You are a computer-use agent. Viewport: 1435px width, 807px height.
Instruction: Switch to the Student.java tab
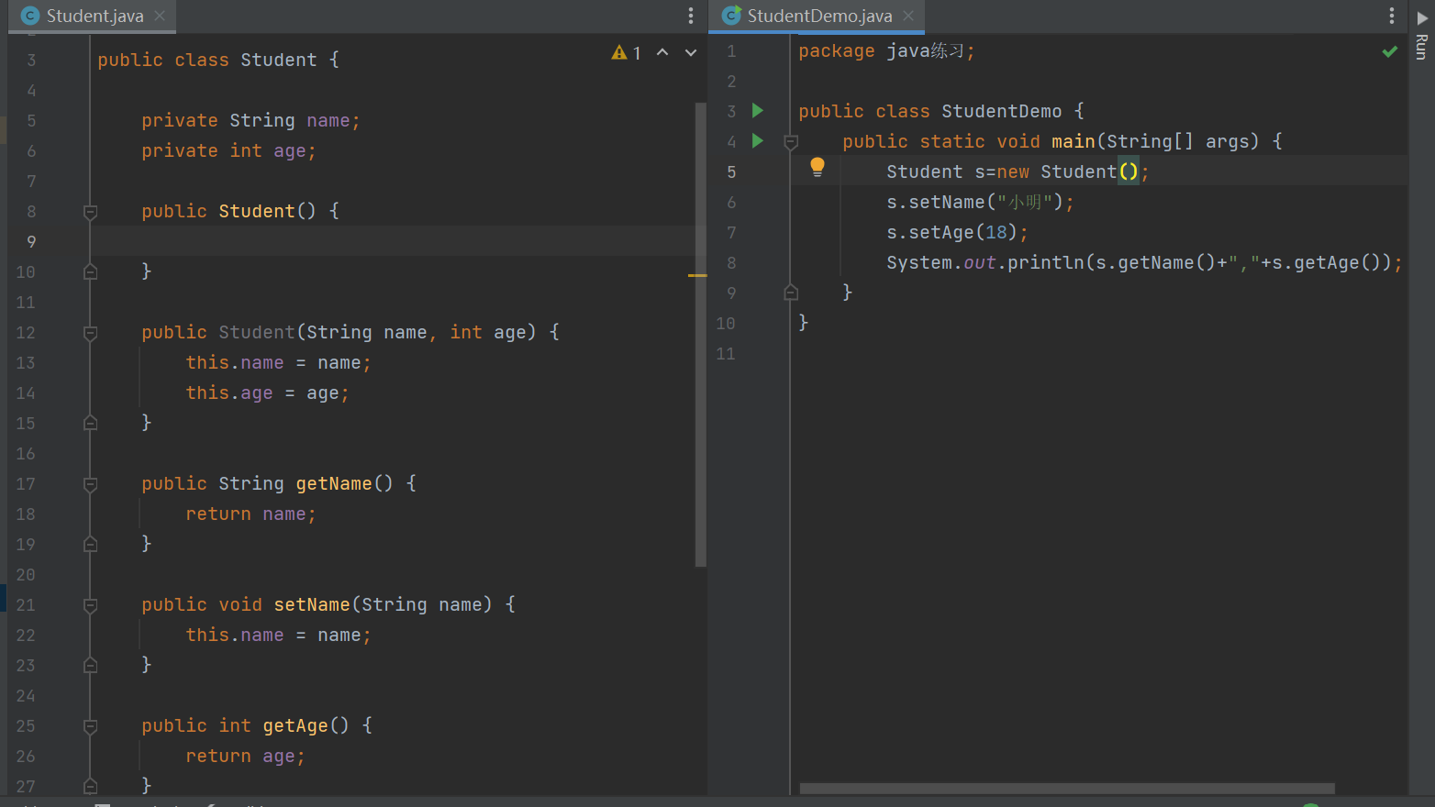[95, 16]
